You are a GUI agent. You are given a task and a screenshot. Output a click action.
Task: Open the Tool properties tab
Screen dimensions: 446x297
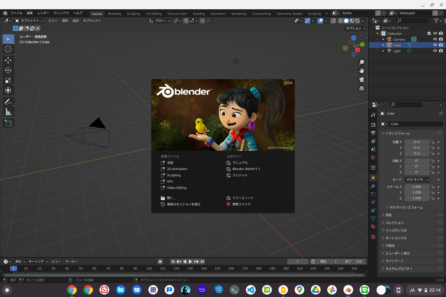click(373, 115)
